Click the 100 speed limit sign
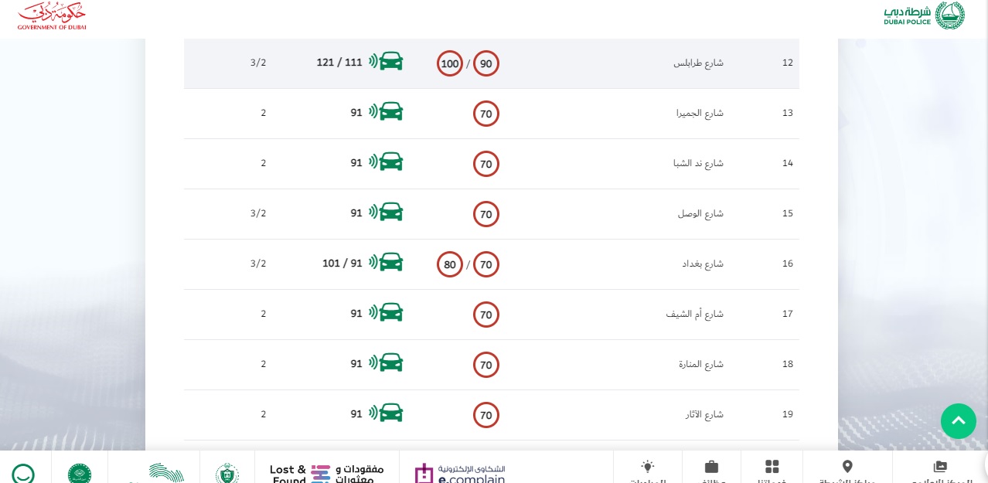The image size is (988, 483). click(x=450, y=63)
